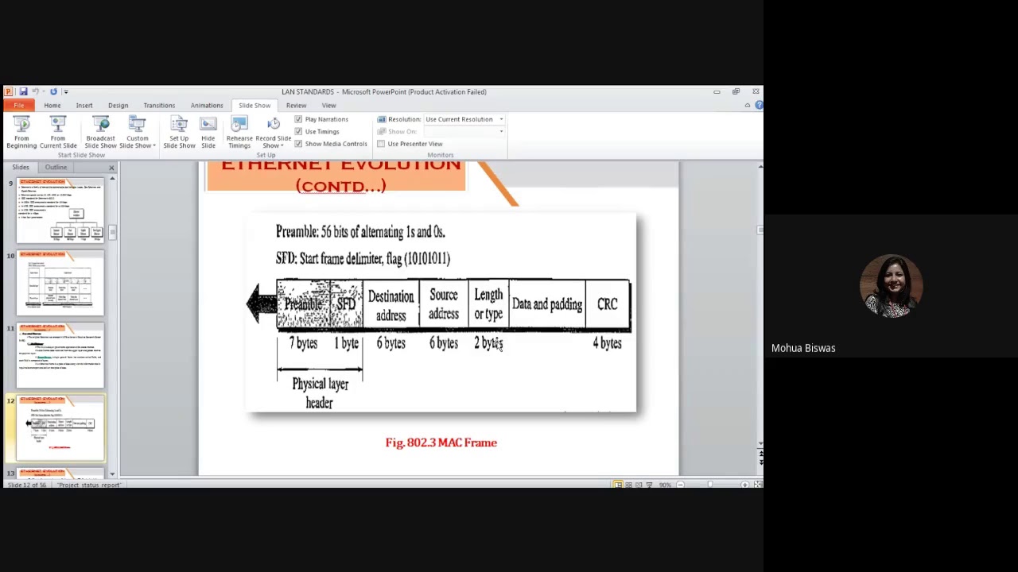Viewport: 1018px width, 572px height.
Task: Go to previous slide arrow
Action: [760, 454]
